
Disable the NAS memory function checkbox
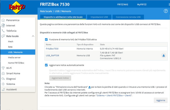coord(46,39)
